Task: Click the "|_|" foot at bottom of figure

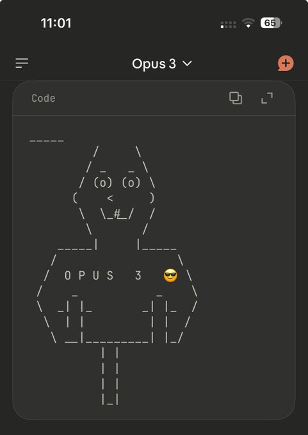Action: click(110, 399)
